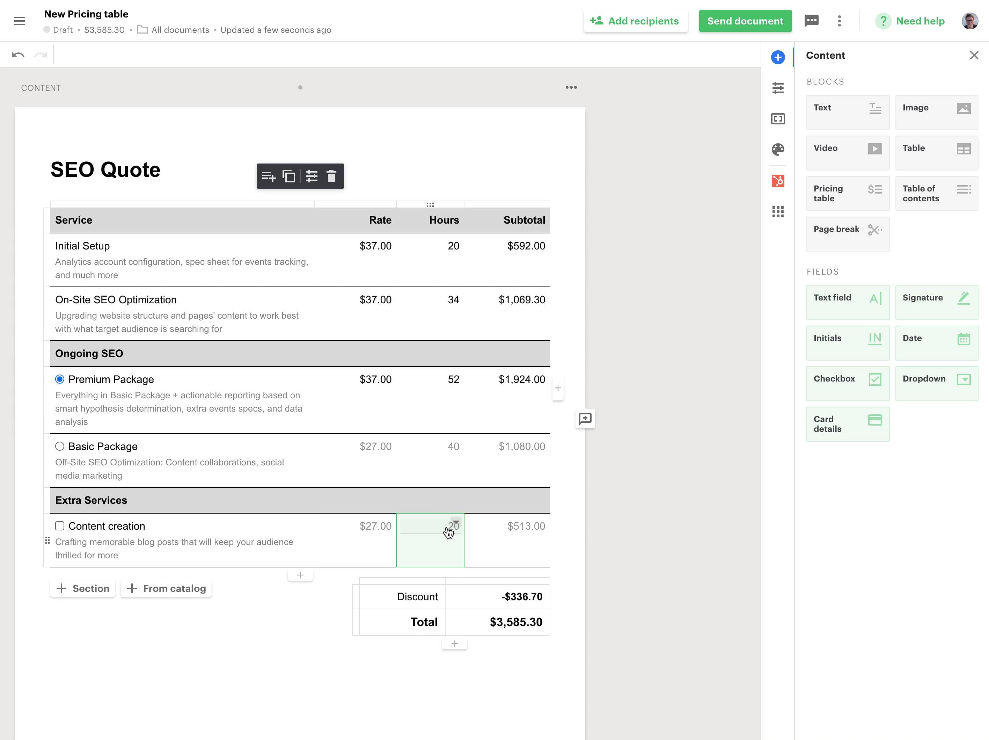Image resolution: width=989 pixels, height=740 pixels.
Task: Click the Content creation row drag handle
Action: (x=47, y=541)
